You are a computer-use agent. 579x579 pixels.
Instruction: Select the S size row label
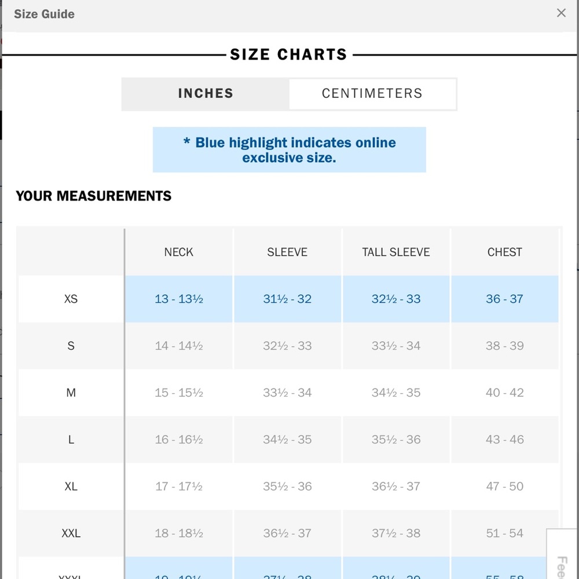pos(71,346)
